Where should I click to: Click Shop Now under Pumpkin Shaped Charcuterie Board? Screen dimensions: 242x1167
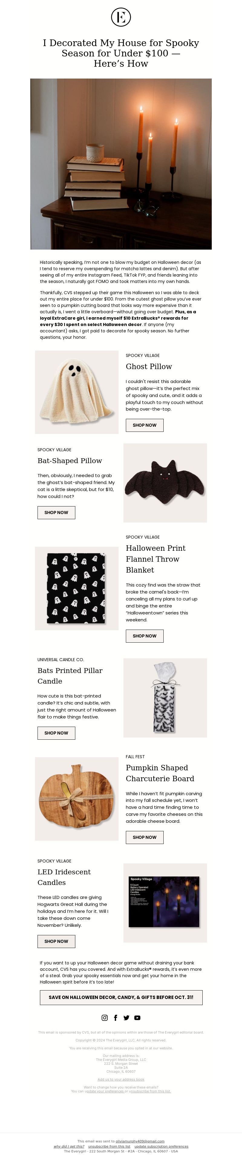[x=145, y=837]
